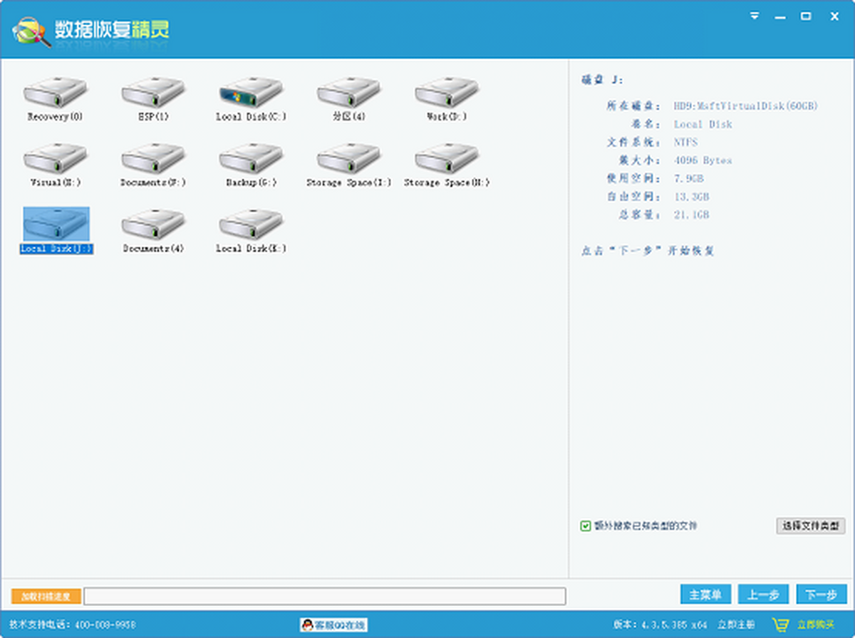Proceed with the 下一步 button
The width and height of the screenshot is (855, 638).
click(821, 595)
